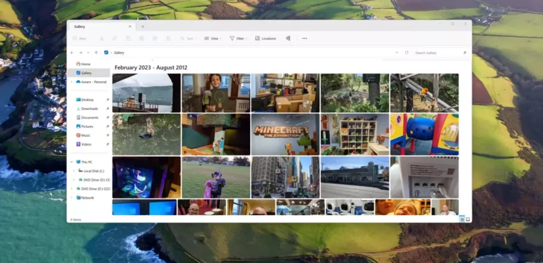Select the boy holding lightbulb drawing photo
Viewport: 543px width, 263px height.
coord(216,93)
